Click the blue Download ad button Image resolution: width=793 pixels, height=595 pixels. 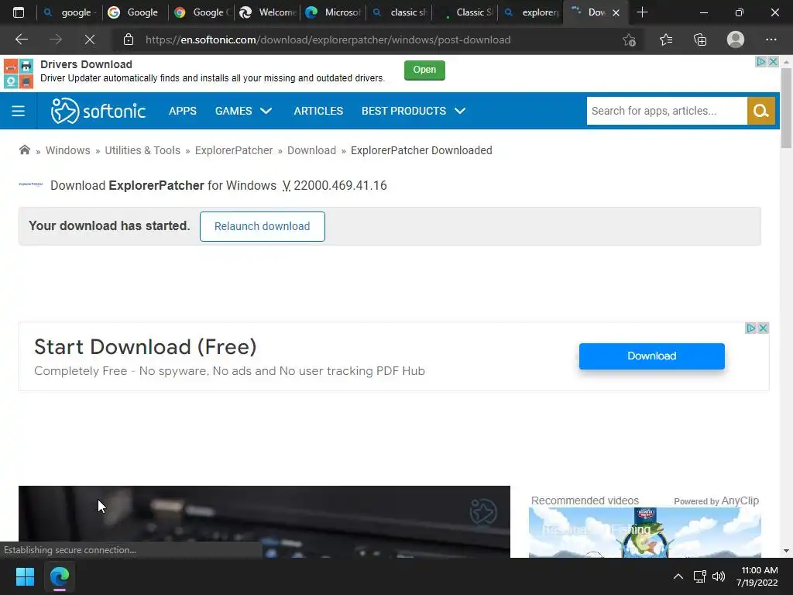coord(651,356)
